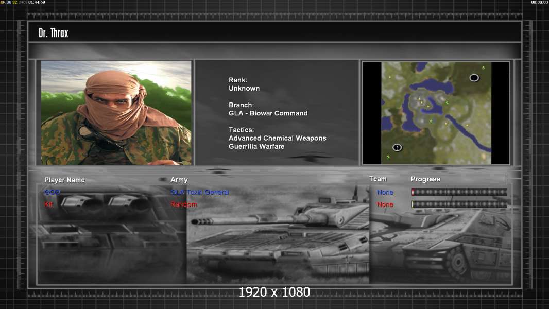Image resolution: width=549 pixels, height=309 pixels.
Task: Click the 'Tactics:' label
Action: (x=241, y=130)
